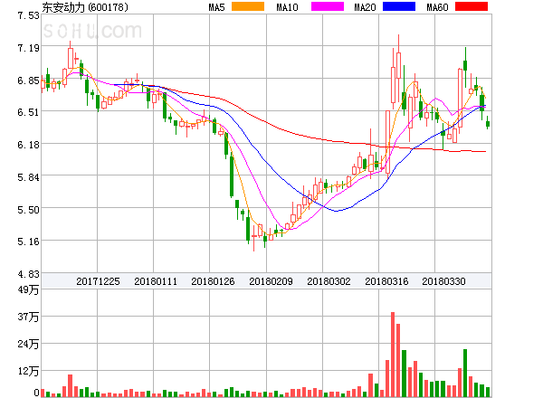
Task: Click the 20180209 date label
Action: pos(271,281)
